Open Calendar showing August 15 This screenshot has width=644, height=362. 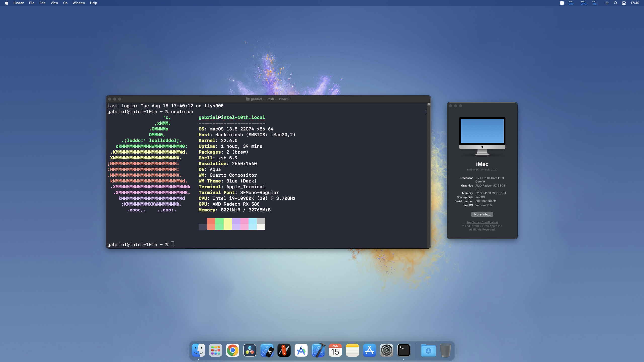tap(335, 350)
